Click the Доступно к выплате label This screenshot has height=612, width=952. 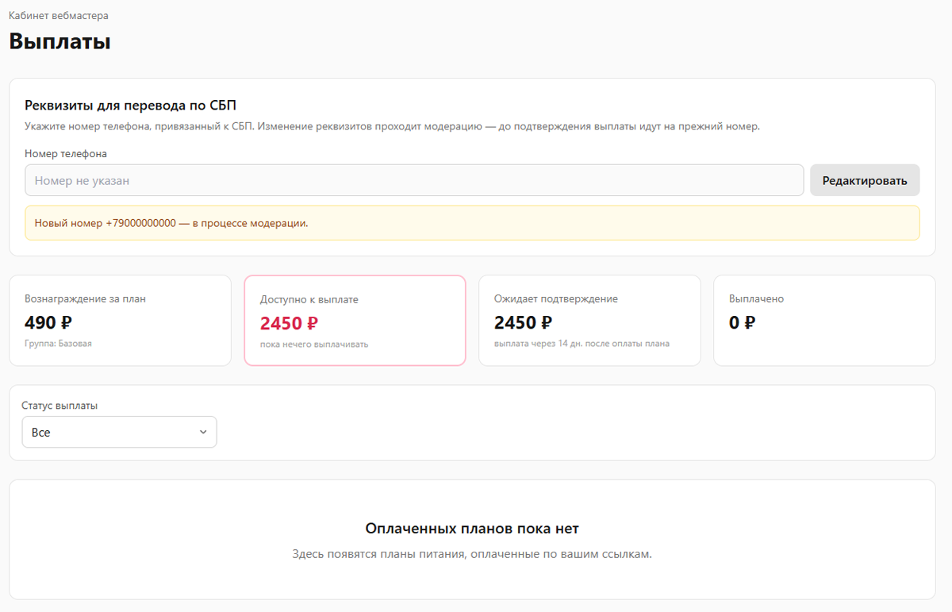pyautogui.click(x=309, y=299)
